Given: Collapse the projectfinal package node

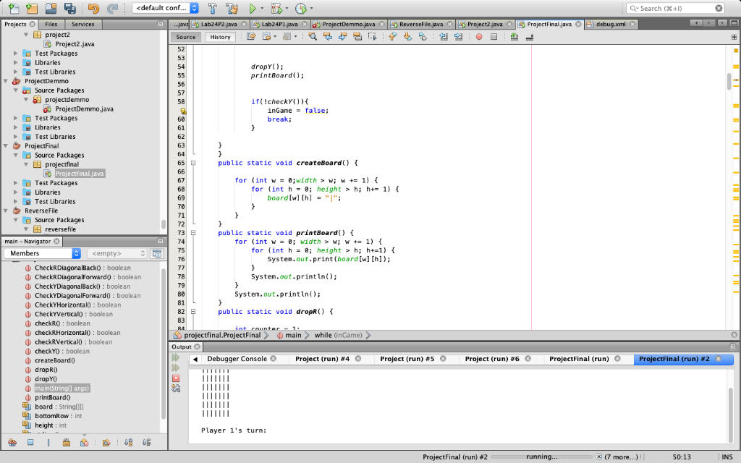Looking at the screenshot, I should click(26, 164).
